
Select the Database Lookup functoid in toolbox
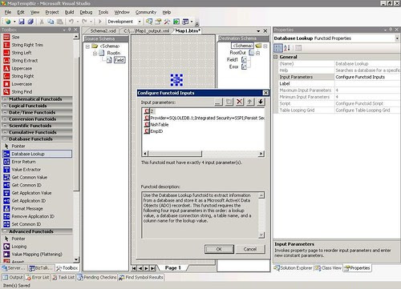(37, 154)
